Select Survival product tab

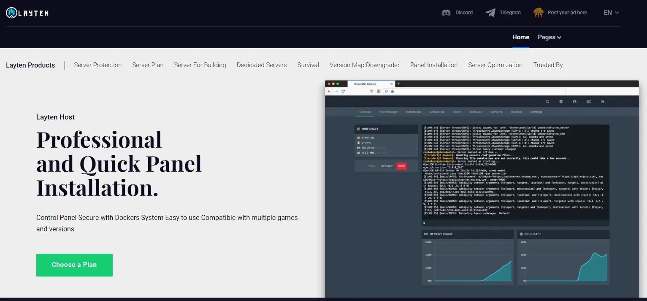(x=308, y=65)
